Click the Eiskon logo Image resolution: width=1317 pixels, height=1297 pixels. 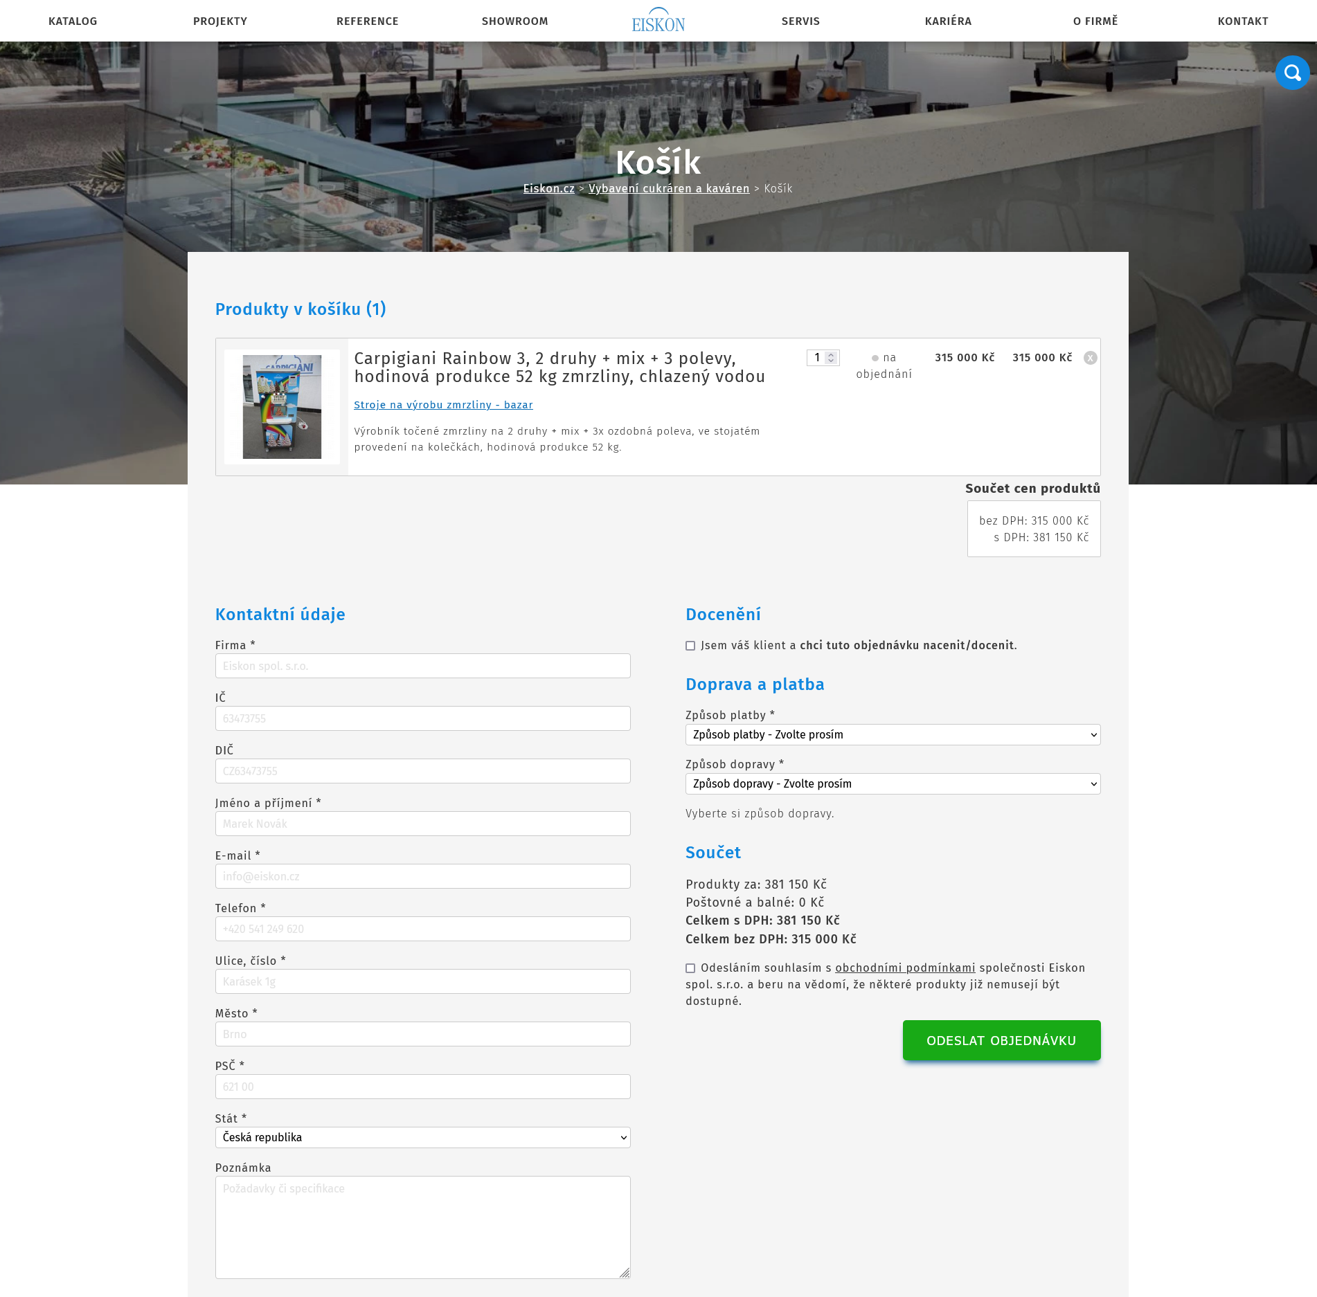click(x=658, y=21)
